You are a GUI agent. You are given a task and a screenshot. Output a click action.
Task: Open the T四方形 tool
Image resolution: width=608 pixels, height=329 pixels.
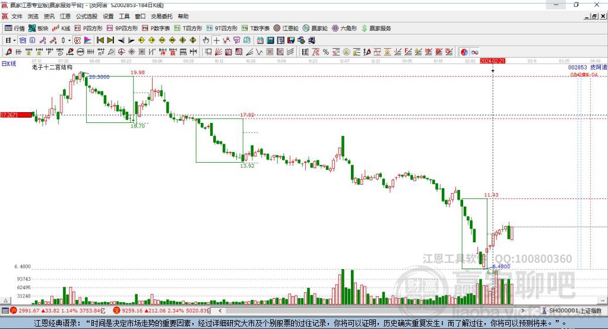pyautogui.click(x=188, y=29)
